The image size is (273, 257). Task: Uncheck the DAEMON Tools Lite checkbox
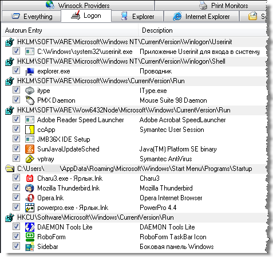(16, 227)
